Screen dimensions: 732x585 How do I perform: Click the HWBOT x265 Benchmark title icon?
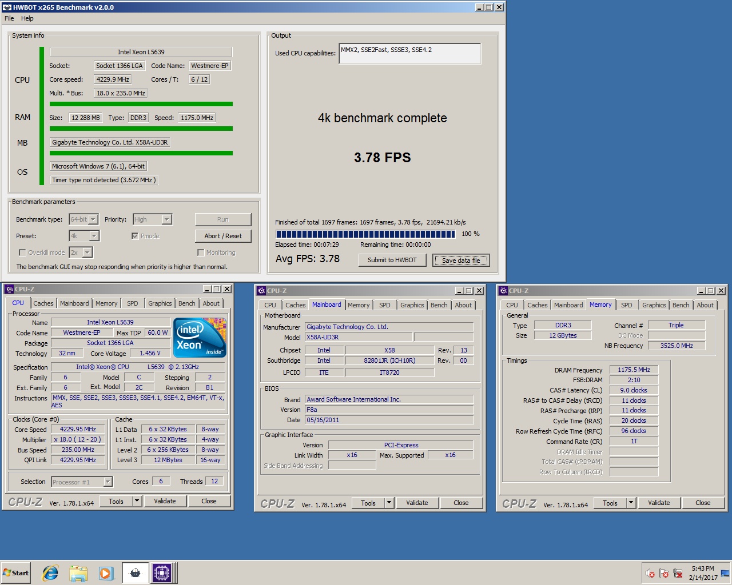pyautogui.click(x=7, y=7)
